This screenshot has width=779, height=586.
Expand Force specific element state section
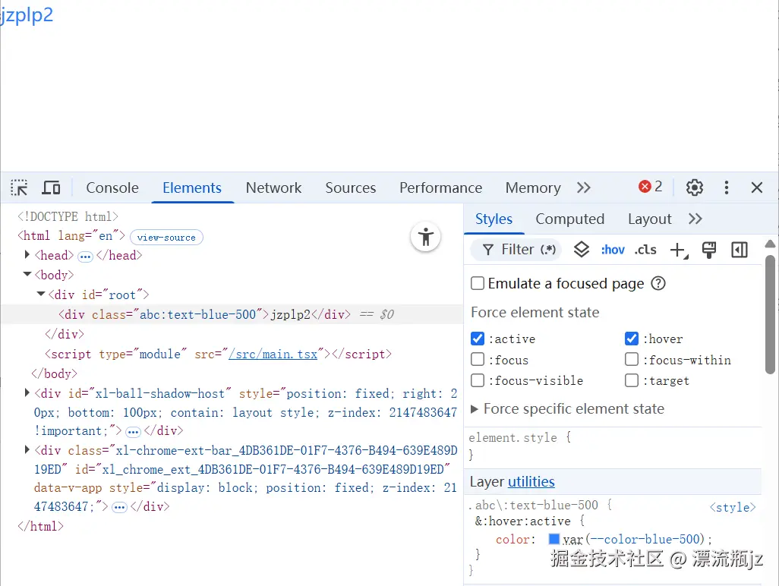click(474, 408)
